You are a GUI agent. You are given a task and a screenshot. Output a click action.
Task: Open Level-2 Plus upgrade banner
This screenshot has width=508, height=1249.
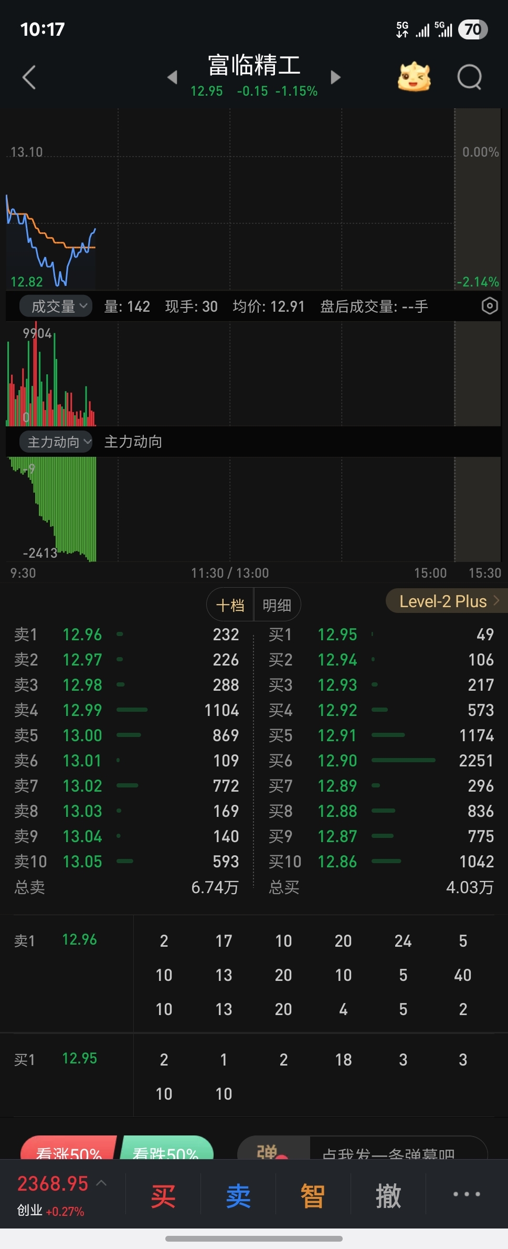pyautogui.click(x=447, y=601)
